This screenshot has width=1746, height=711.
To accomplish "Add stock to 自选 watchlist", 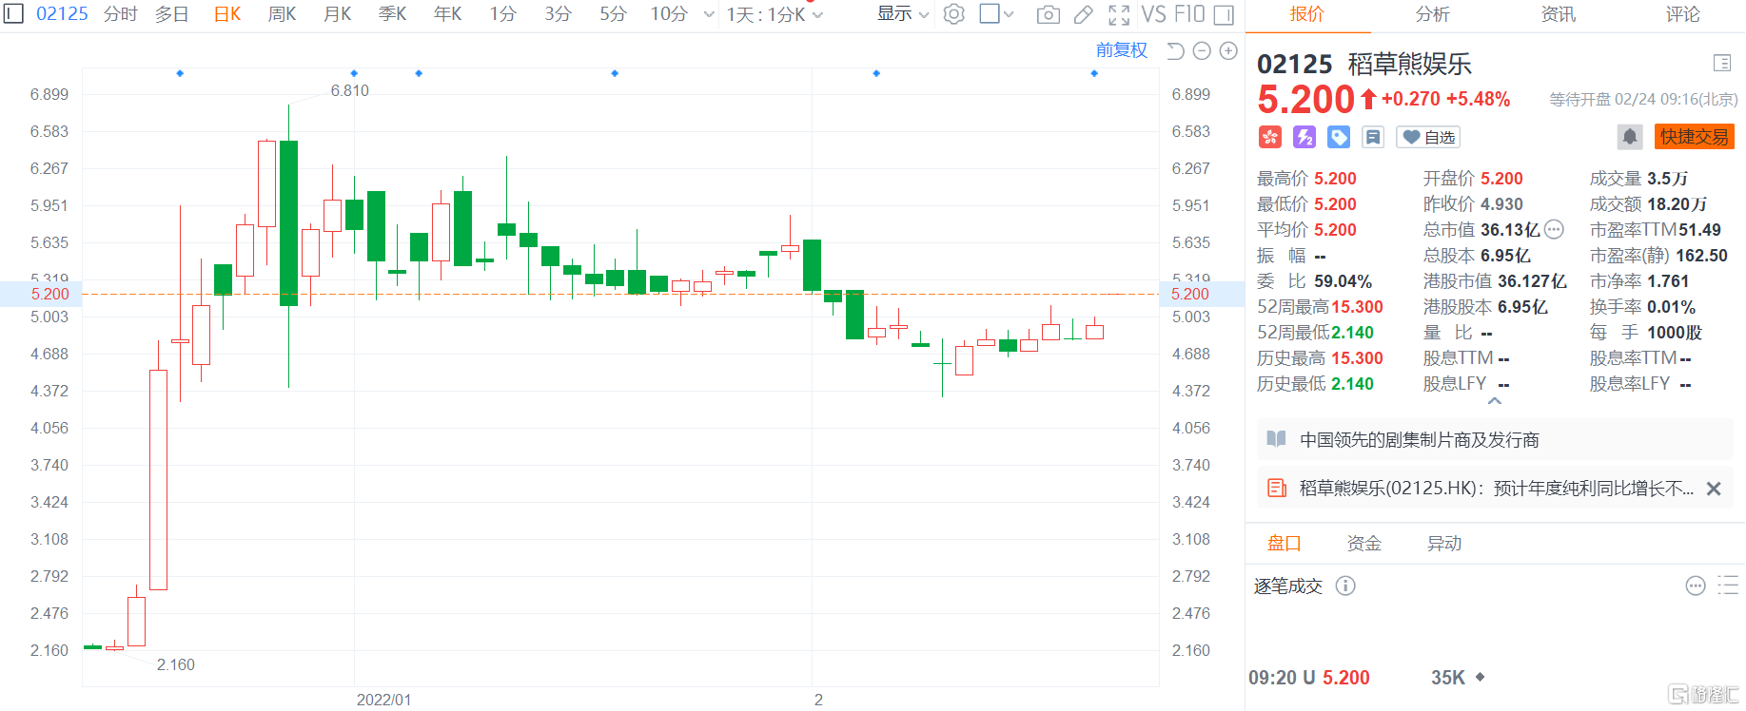I will coord(1428,137).
